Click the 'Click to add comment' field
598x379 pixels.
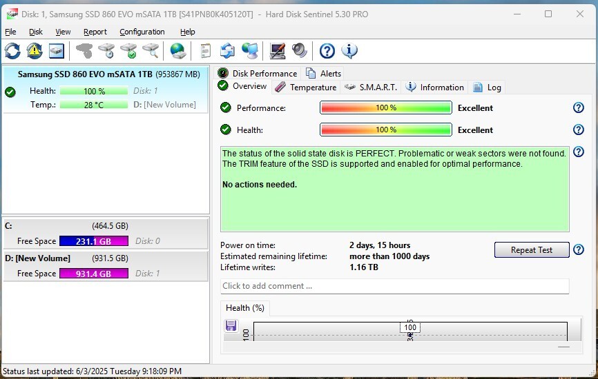(x=395, y=286)
